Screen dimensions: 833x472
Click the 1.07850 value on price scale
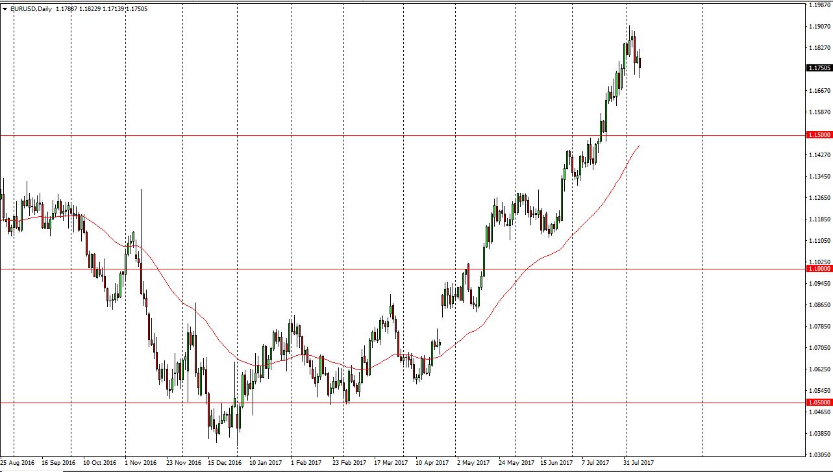819,327
